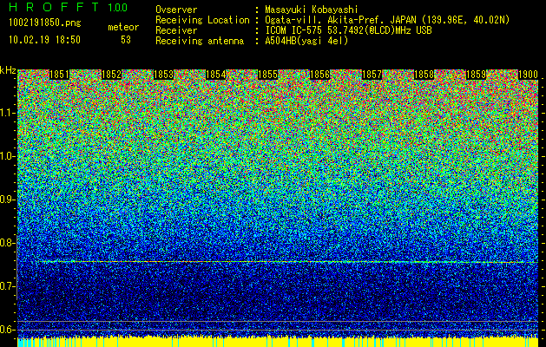Click the 1852 time marker
Image resolution: width=546 pixels, height=347 pixels.
111,75
